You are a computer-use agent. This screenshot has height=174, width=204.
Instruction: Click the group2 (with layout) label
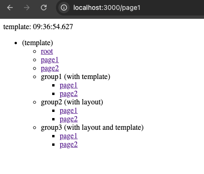pyautogui.click(x=72, y=102)
